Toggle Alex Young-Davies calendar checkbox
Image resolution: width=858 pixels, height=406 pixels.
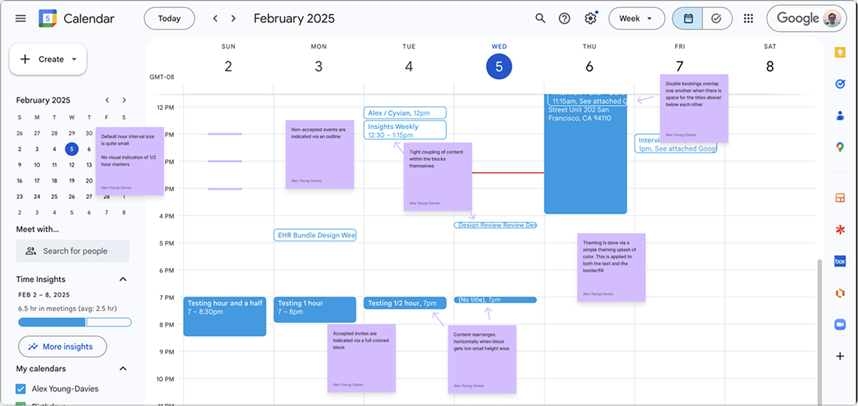(x=21, y=389)
